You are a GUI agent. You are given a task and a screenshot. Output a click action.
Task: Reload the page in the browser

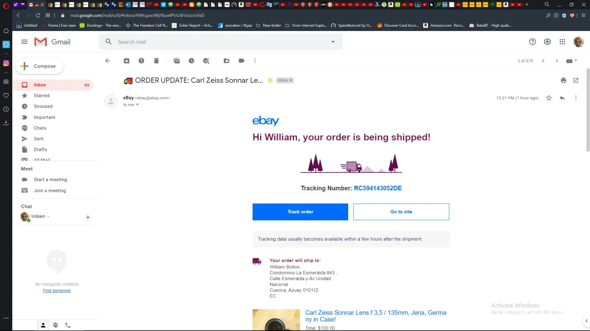click(x=38, y=15)
